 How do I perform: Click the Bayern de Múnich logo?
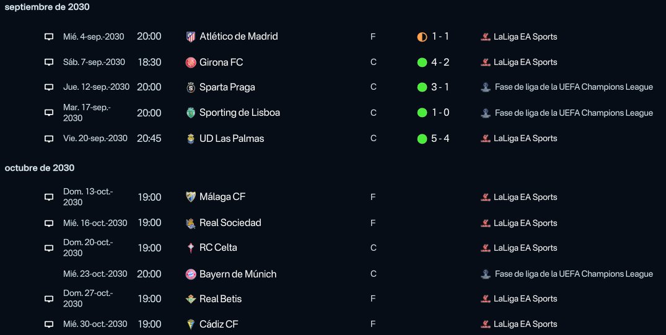[191, 274]
